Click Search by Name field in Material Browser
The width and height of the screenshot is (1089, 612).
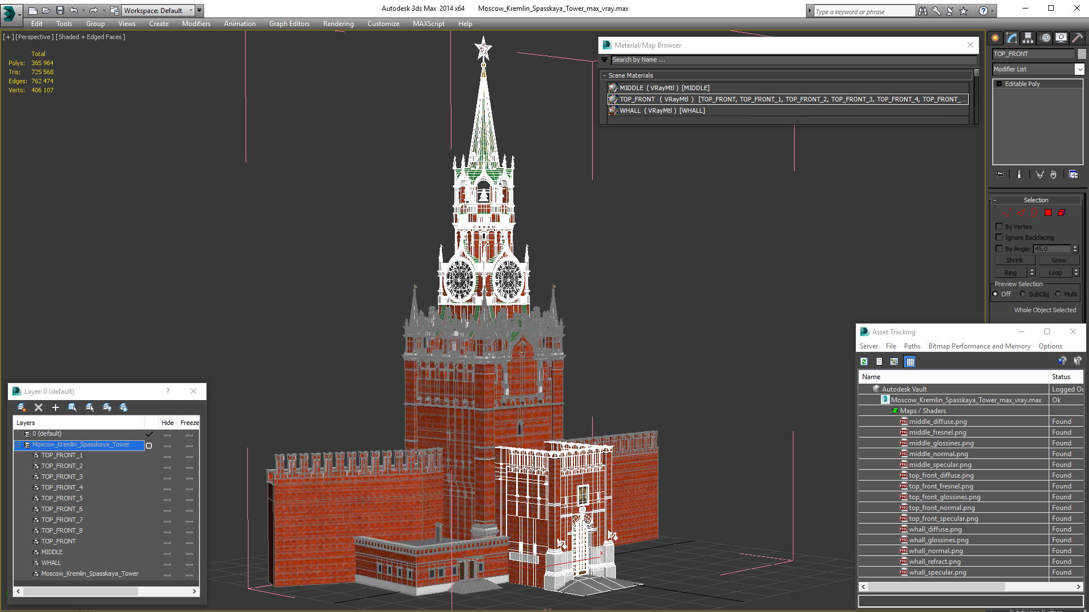tap(793, 59)
